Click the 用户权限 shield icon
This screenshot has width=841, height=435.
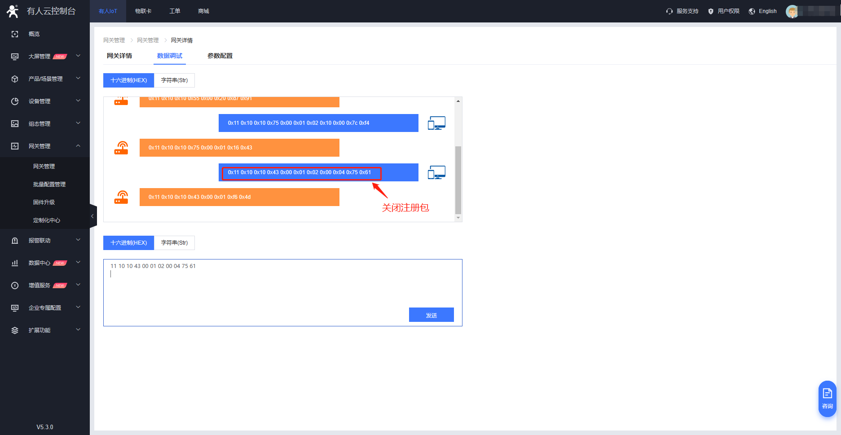point(711,11)
